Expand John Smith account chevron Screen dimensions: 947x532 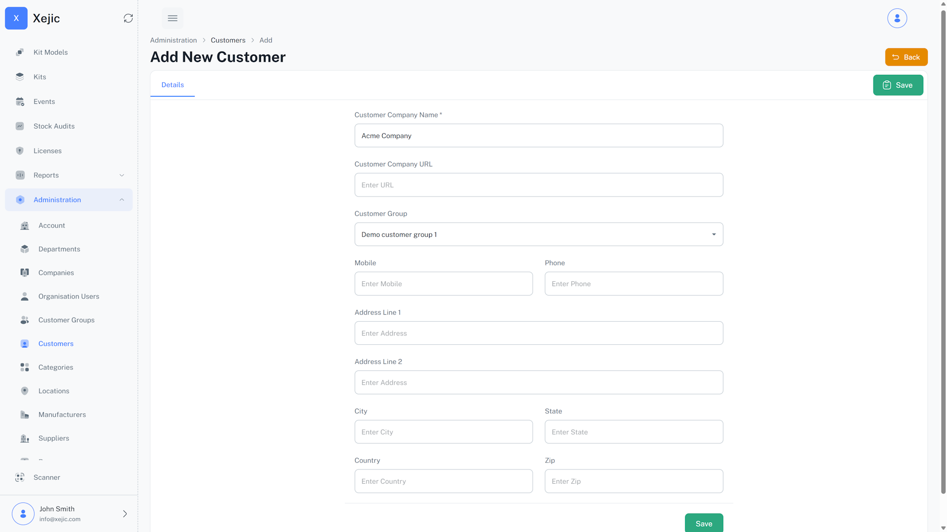click(x=125, y=514)
